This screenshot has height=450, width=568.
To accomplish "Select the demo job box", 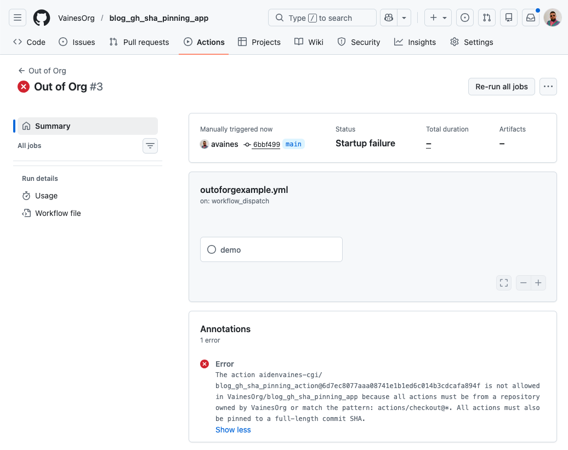I will coord(271,249).
